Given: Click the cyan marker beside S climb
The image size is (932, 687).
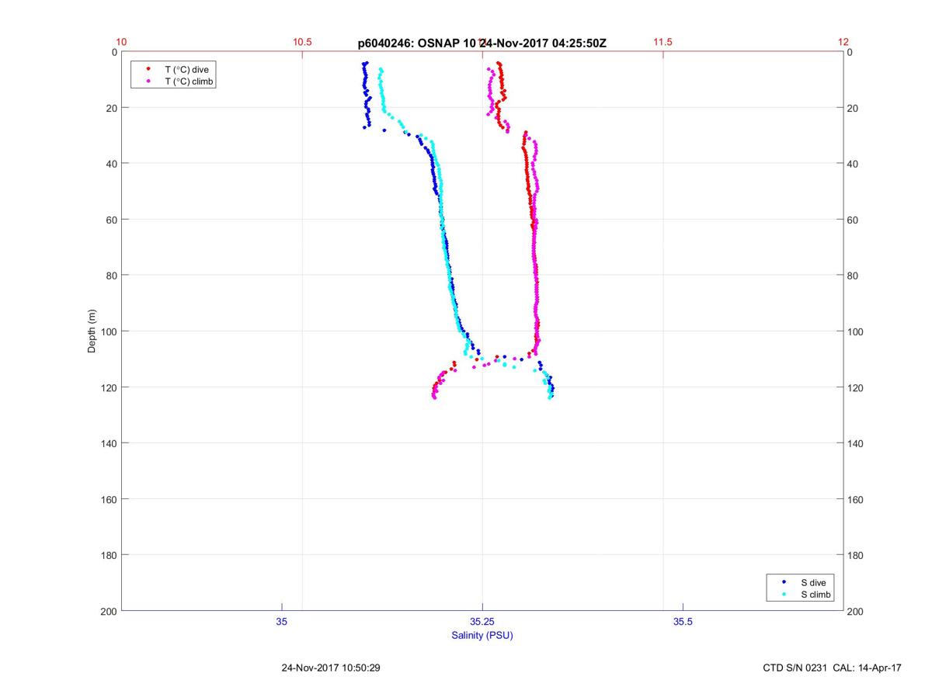Looking at the screenshot, I should 784,594.
